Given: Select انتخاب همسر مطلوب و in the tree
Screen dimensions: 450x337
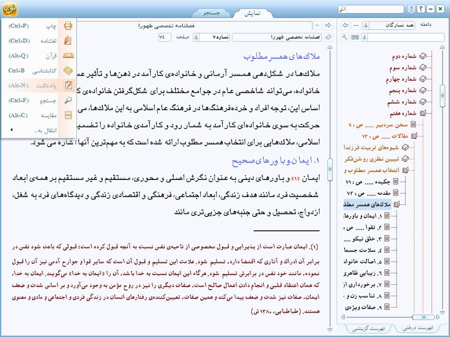Looking at the screenshot, I should point(372,170).
